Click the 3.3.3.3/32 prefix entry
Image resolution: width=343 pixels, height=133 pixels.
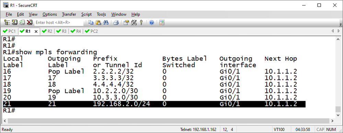pyautogui.click(x=113, y=78)
